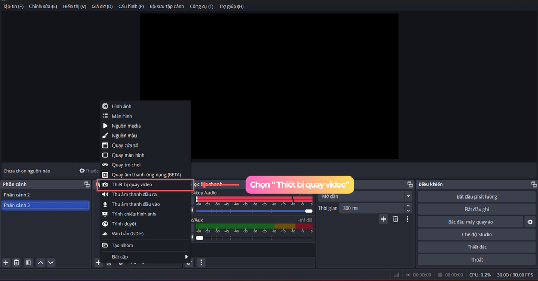Open Thiết đặt settings button

477,247
